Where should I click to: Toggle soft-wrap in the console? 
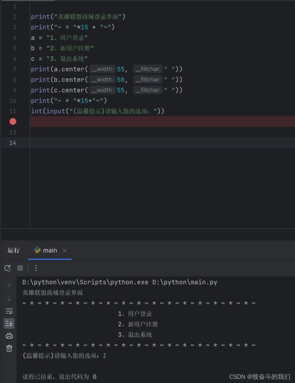(x=9, y=311)
